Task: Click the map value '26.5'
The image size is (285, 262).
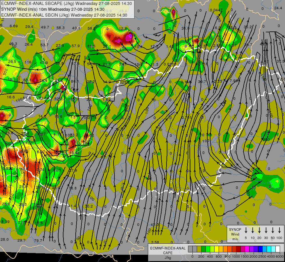Action: coord(12,62)
